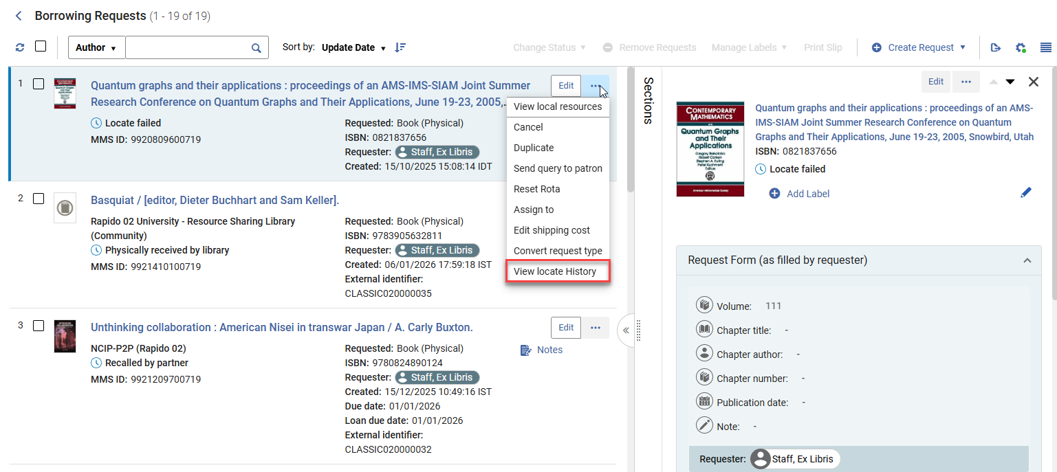
Task: Open Quantum graphs cover thumbnail in list
Action: [65, 93]
